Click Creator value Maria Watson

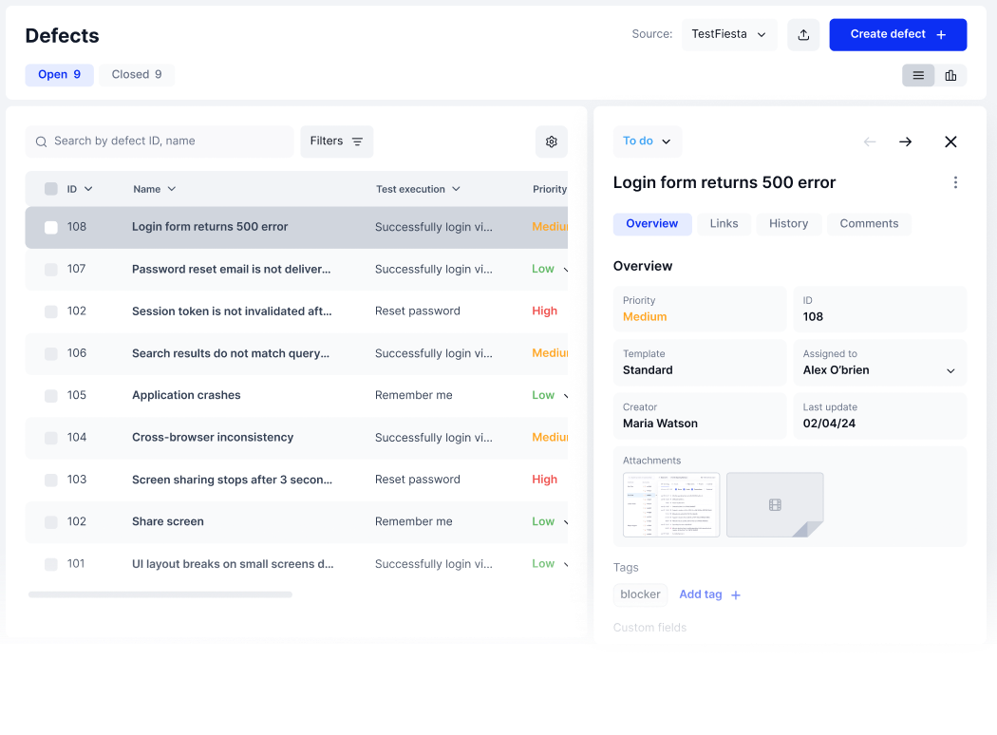[660, 424]
